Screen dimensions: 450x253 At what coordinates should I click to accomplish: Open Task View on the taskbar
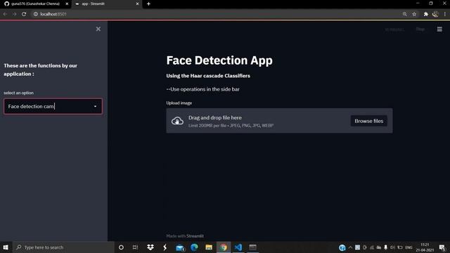click(x=135, y=247)
